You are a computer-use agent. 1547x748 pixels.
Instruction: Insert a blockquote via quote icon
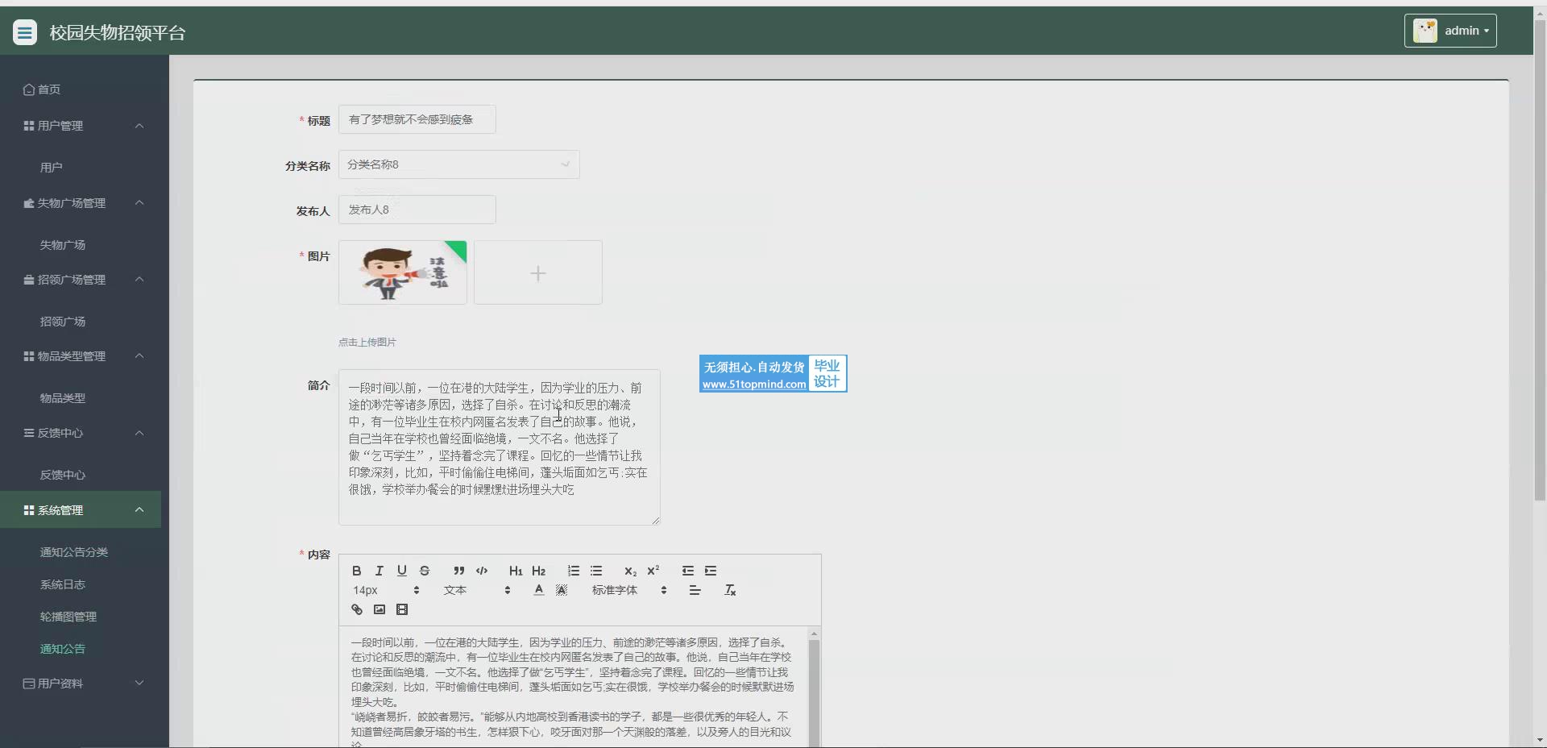(x=458, y=571)
